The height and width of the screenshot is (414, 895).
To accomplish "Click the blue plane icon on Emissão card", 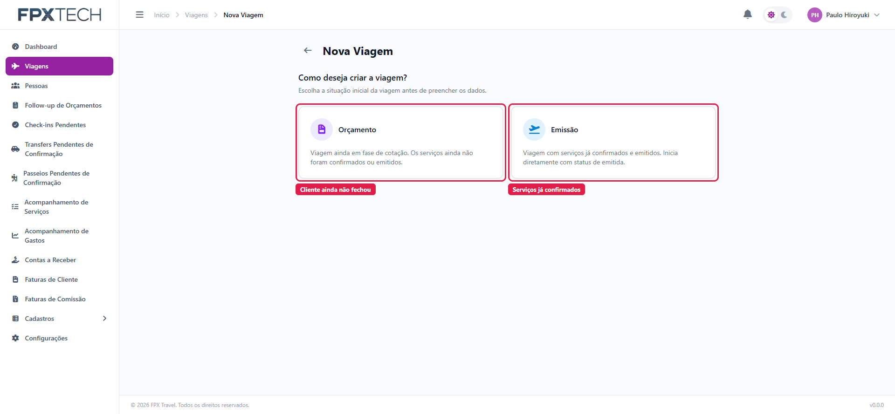I will tap(534, 129).
